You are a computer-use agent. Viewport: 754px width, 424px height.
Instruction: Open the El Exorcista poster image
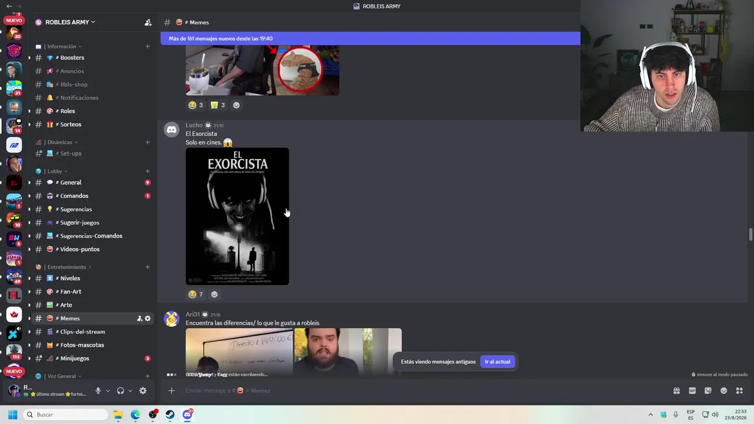237,216
